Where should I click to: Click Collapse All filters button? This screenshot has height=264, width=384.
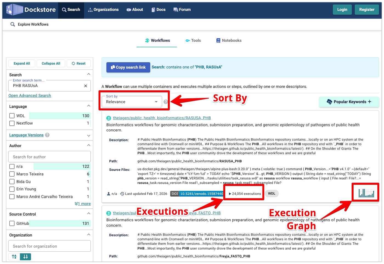point(51,64)
